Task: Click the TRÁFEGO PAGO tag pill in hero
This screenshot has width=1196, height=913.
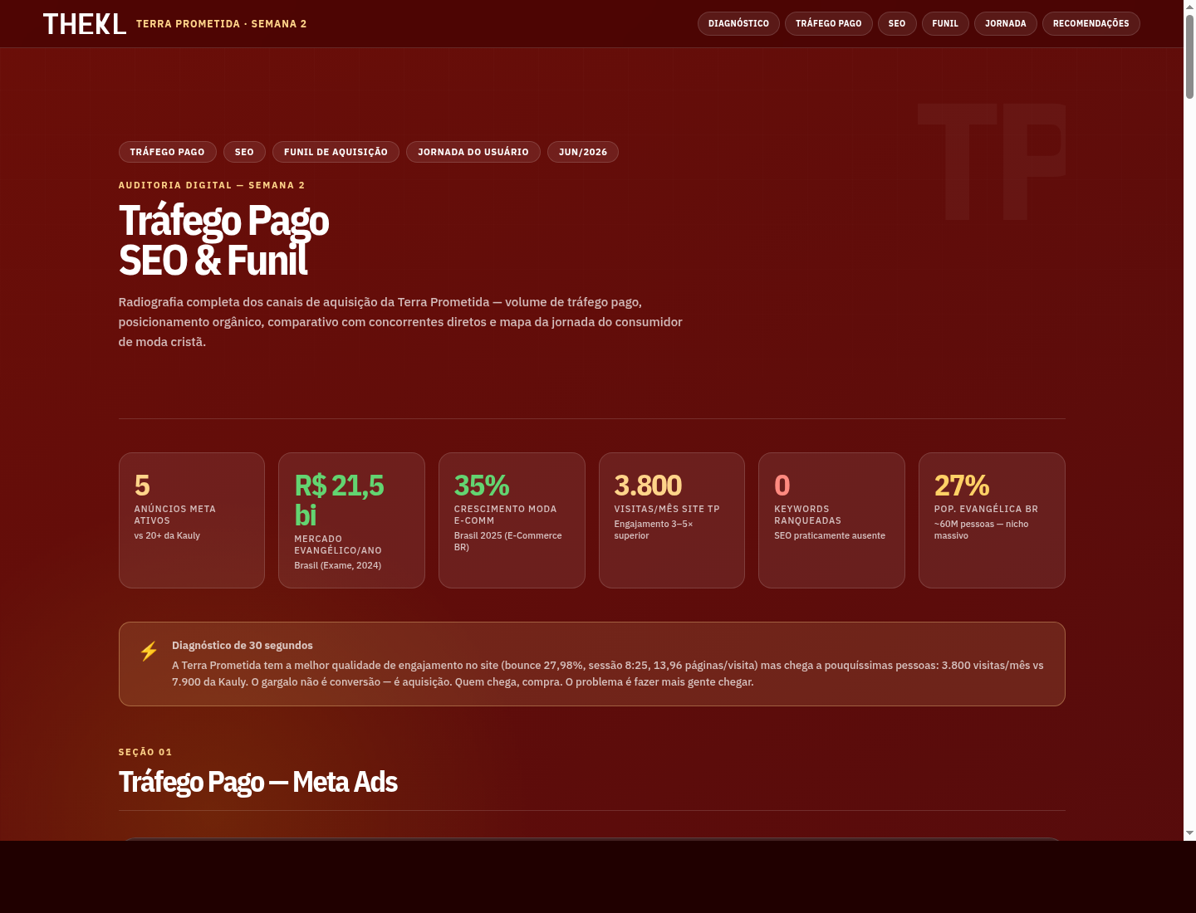Action: point(167,152)
